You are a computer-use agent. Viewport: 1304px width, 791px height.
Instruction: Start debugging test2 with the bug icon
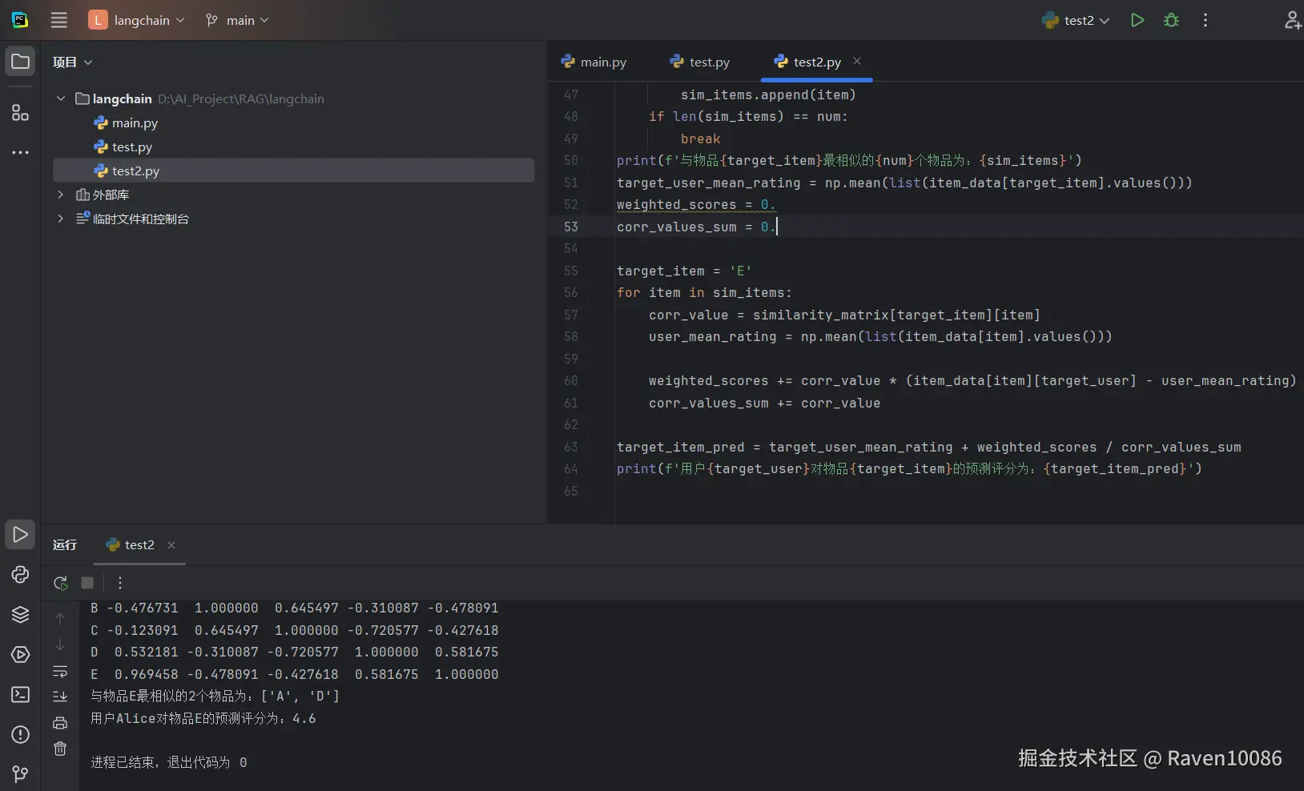click(1171, 20)
